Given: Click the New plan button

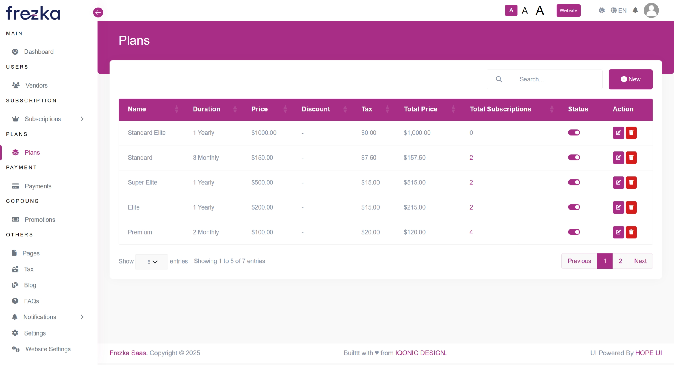Looking at the screenshot, I should [630, 79].
